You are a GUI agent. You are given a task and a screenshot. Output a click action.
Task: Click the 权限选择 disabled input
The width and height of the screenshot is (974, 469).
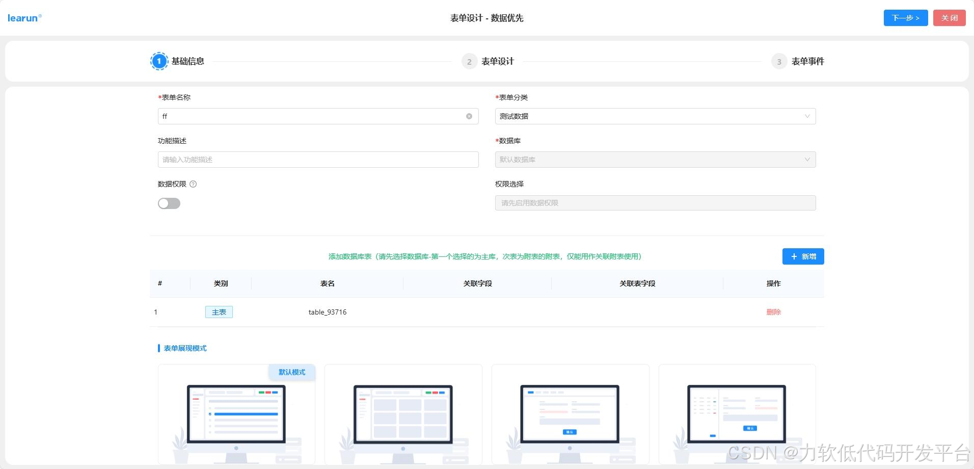click(x=655, y=203)
